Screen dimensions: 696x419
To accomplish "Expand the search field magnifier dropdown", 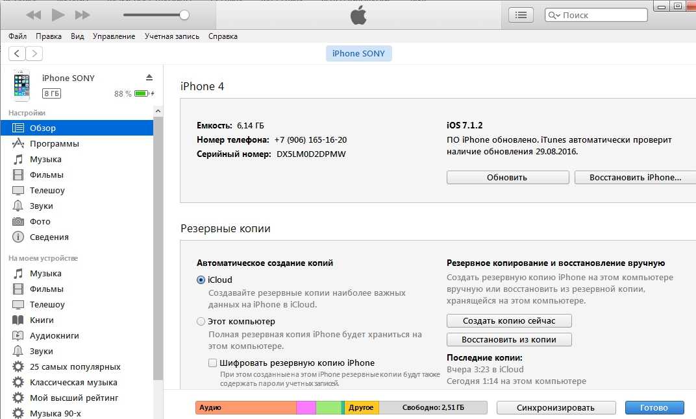I will 555,15.
